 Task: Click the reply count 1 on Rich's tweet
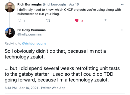click(24, 21)
